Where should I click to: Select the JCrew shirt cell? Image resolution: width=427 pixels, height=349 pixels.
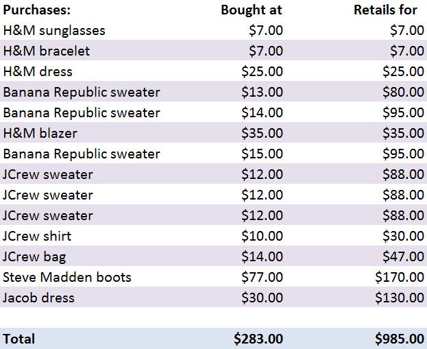tap(37, 236)
